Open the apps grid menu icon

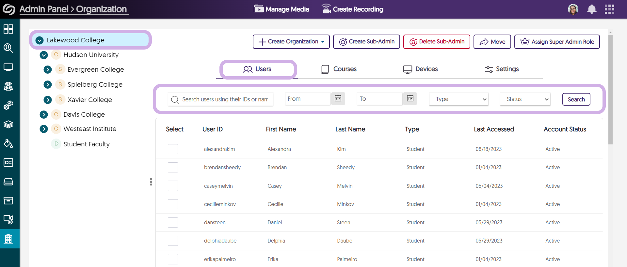[x=609, y=9]
